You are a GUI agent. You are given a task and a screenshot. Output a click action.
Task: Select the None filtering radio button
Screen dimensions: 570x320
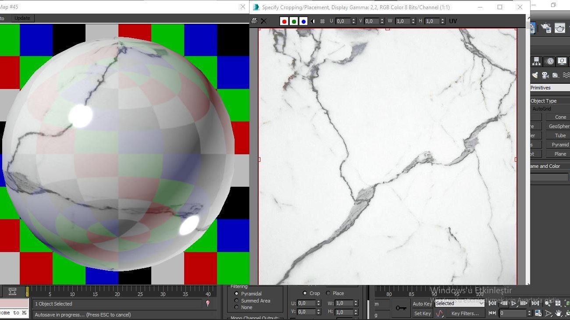click(237, 307)
